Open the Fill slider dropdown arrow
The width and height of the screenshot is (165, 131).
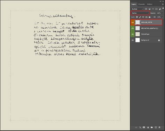tap(163, 17)
